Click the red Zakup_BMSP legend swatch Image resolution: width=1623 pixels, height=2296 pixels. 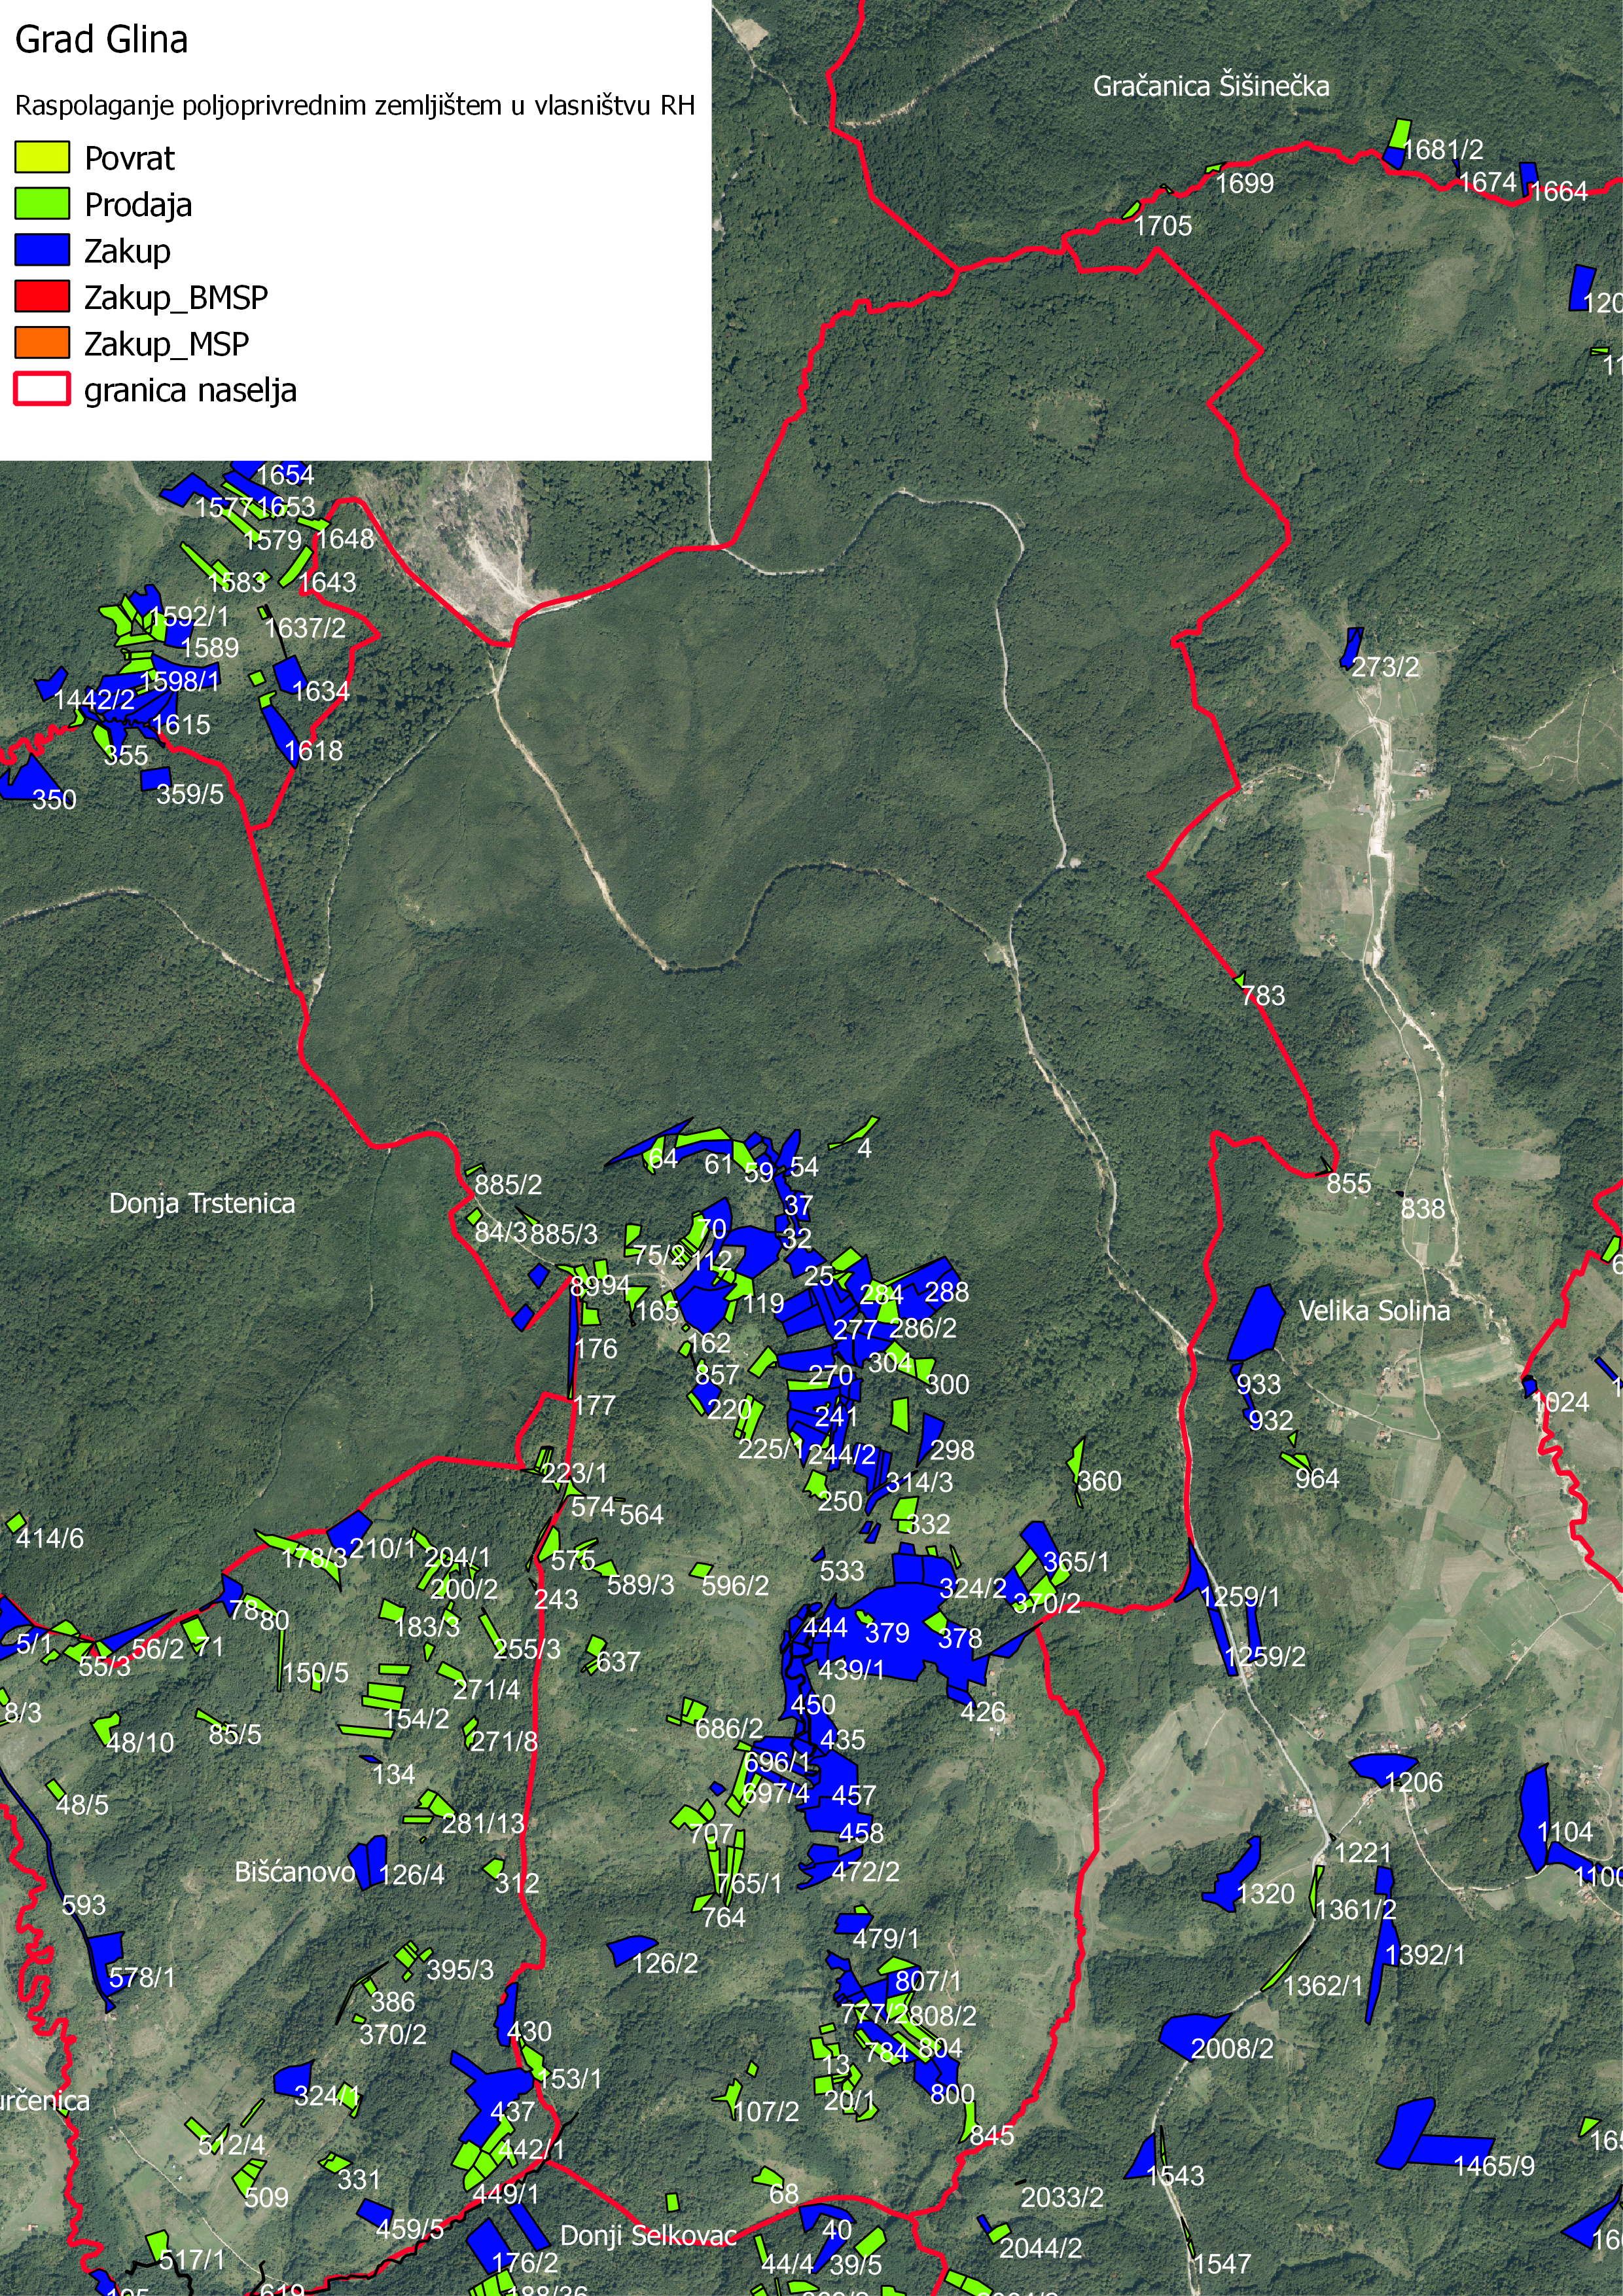coord(42,297)
